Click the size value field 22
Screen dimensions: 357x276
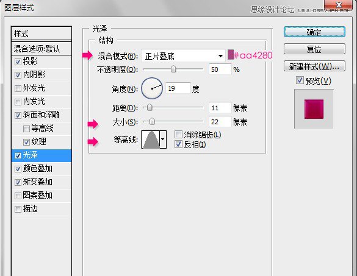pos(220,122)
